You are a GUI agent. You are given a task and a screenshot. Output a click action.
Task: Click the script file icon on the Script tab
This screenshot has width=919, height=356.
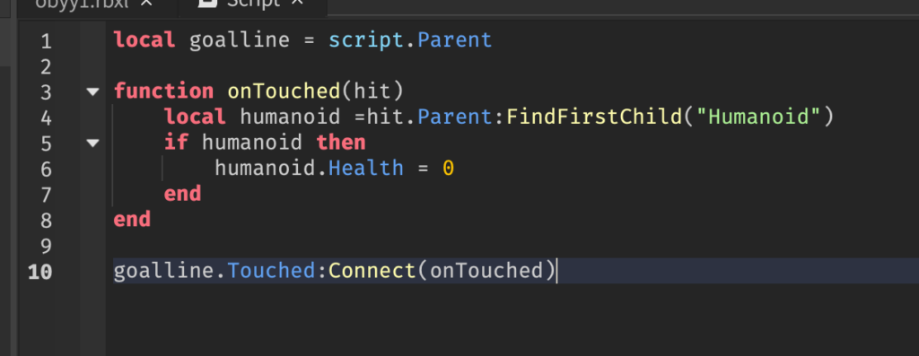206,4
